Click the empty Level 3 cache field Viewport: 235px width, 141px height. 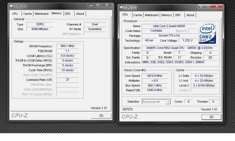[204, 90]
